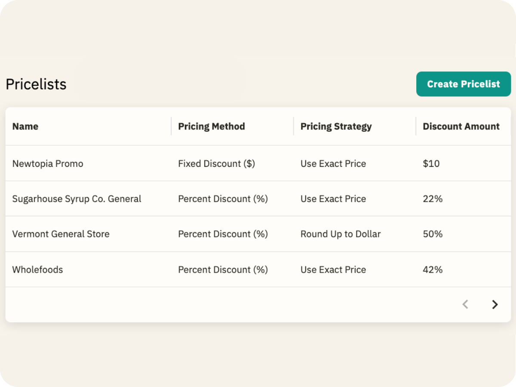Click the $10 discount amount
This screenshot has width=516, height=387.
click(431, 163)
